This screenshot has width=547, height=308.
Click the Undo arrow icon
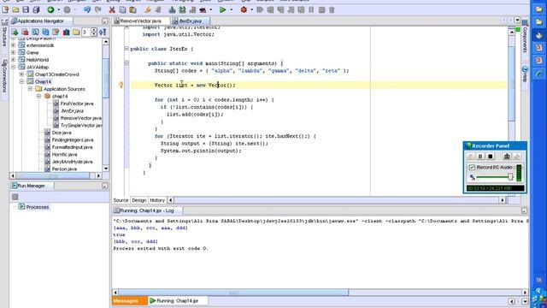click(87, 9)
